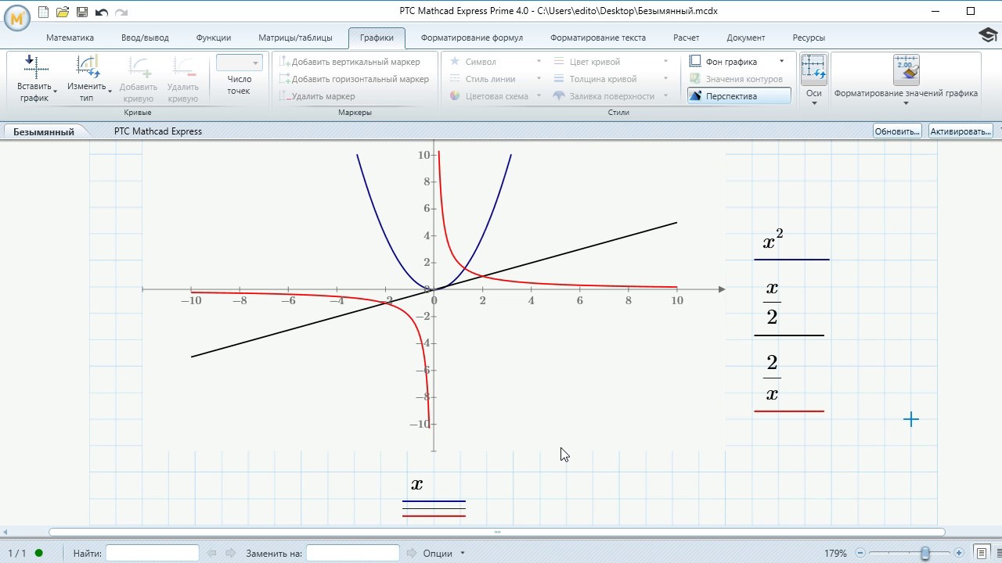Click the Изменить тип plot icon

coord(88,66)
